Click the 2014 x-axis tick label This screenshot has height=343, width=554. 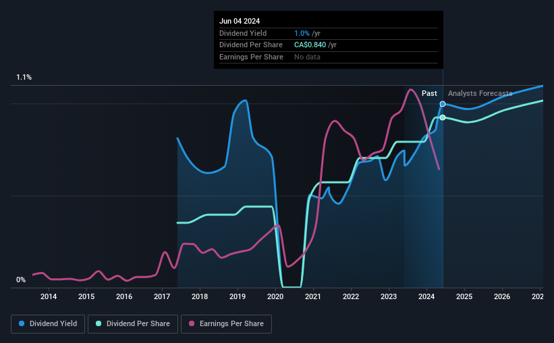tap(49, 296)
